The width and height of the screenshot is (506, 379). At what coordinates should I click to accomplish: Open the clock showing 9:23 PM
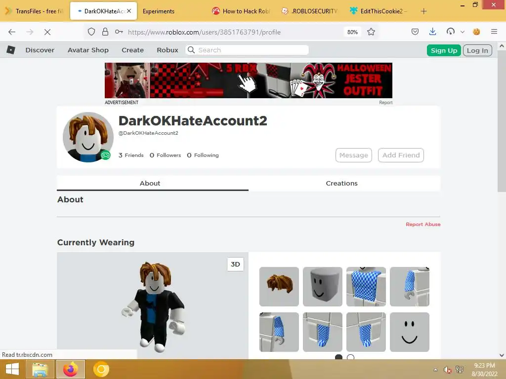[484, 370]
